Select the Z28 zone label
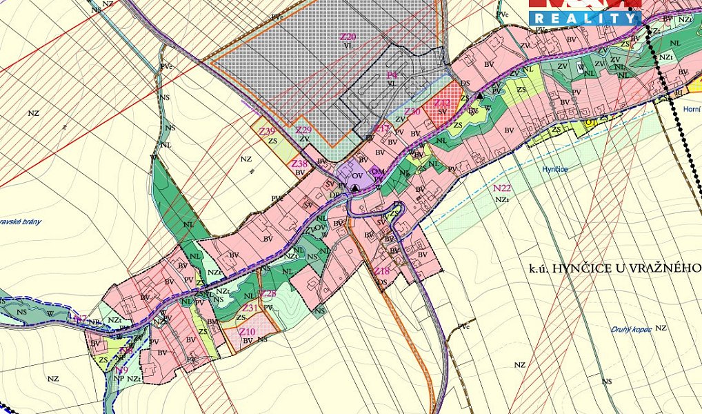702x414 pixels. tap(268, 294)
